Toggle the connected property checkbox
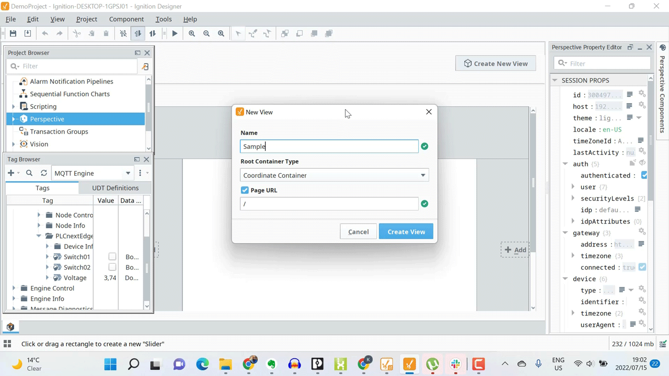The height and width of the screenshot is (376, 669). pyautogui.click(x=642, y=267)
